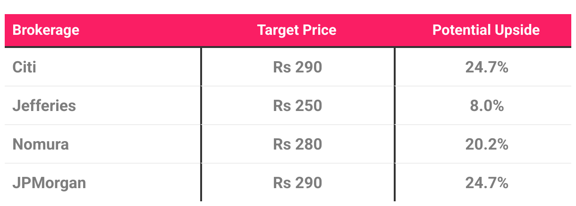This screenshot has width=576, height=206.
Task: Click JPMorgan's Rs 290 target price
Action: coord(297,182)
